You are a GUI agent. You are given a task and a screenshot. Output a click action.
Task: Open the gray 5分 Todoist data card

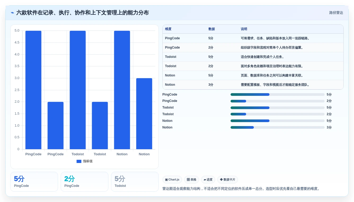[x=135, y=182]
